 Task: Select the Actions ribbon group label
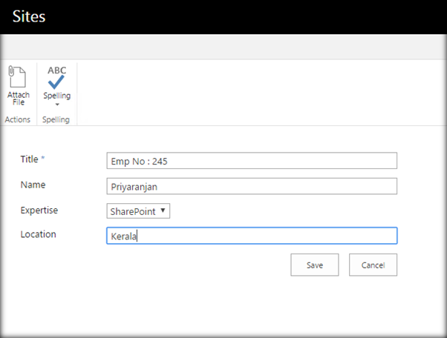tap(17, 119)
